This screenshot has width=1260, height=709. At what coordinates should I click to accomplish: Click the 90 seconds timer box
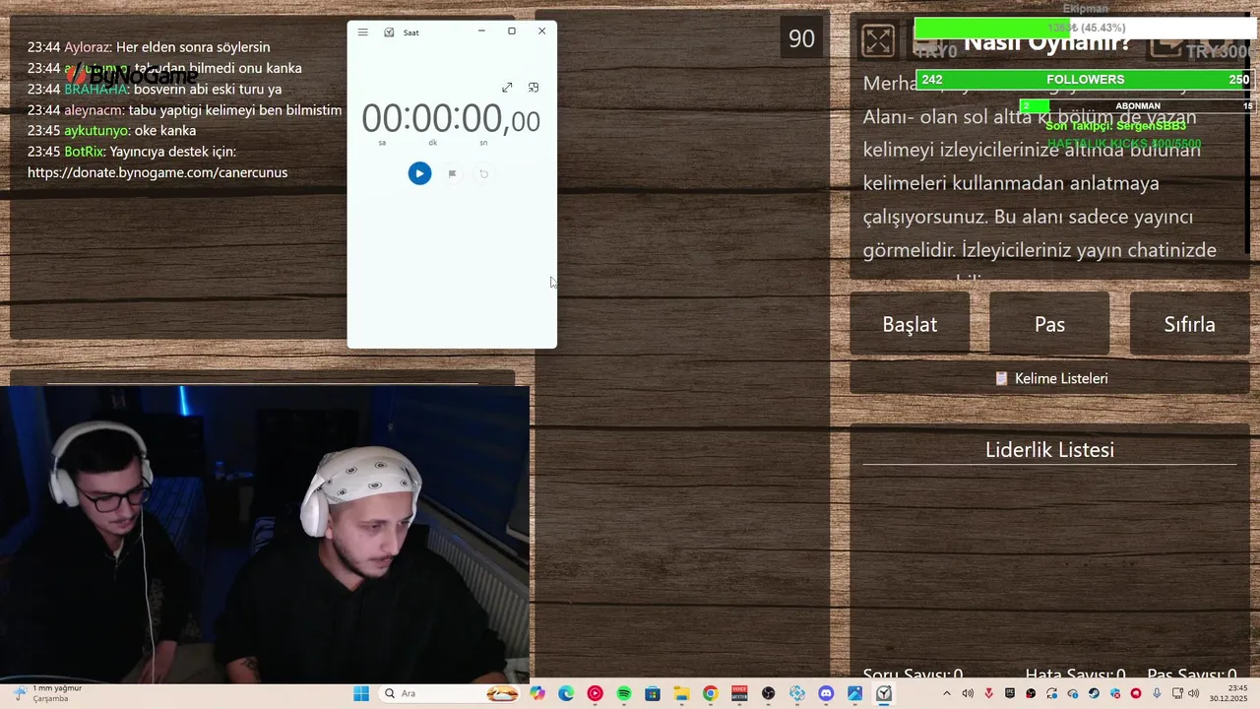[x=801, y=38]
